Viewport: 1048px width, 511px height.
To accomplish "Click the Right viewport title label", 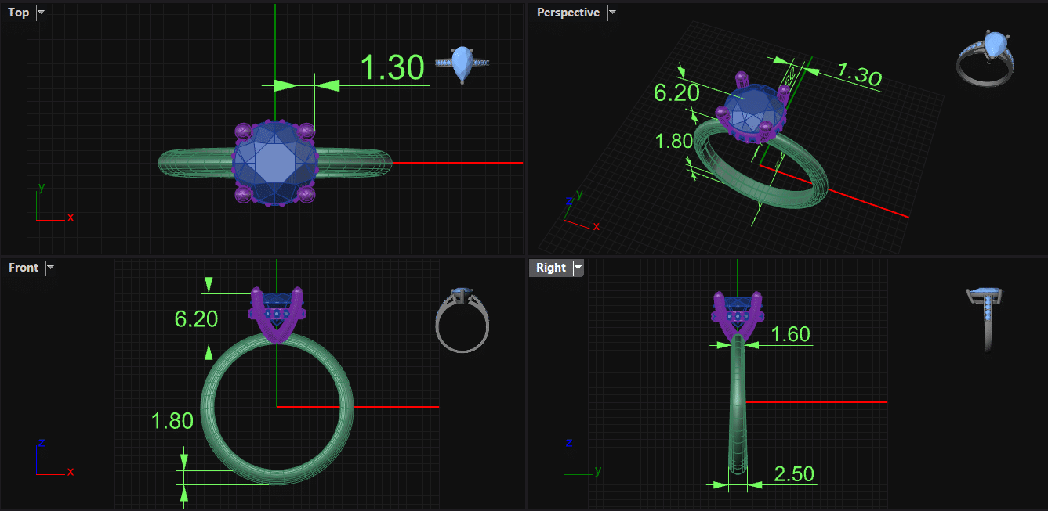I will [551, 268].
